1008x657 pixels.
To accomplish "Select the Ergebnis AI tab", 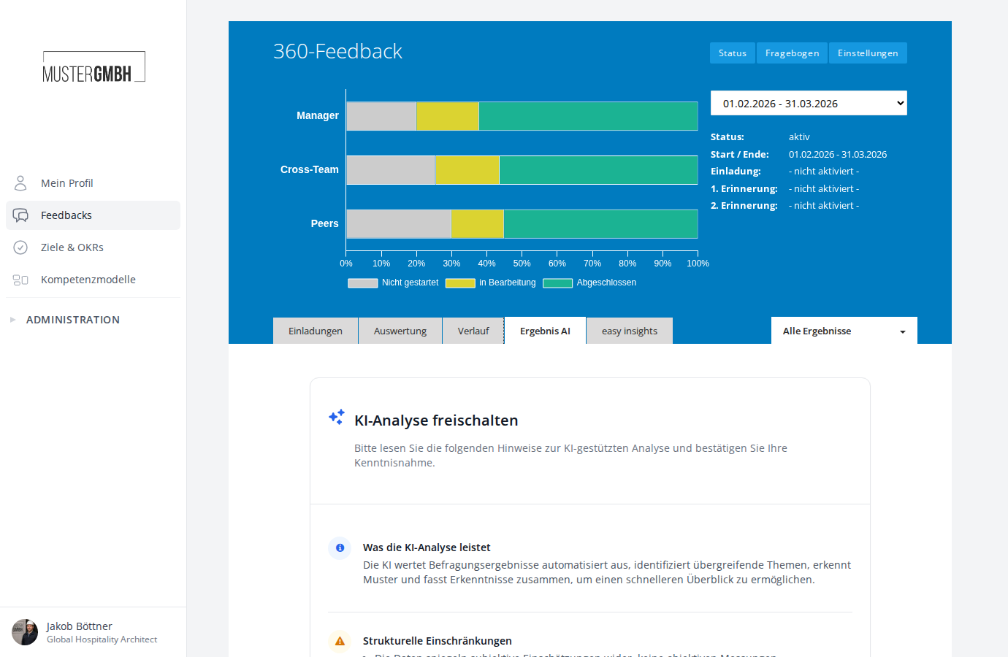I will [x=545, y=331].
